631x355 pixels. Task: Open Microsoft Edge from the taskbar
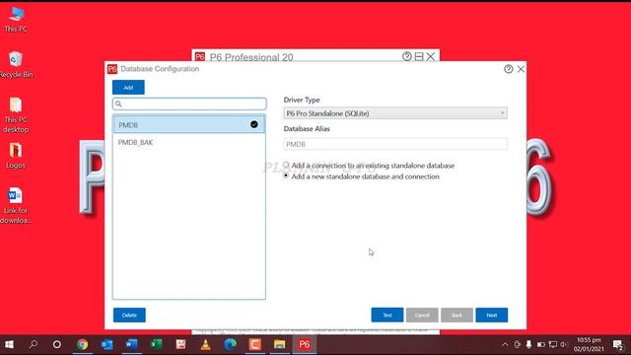[230, 344]
